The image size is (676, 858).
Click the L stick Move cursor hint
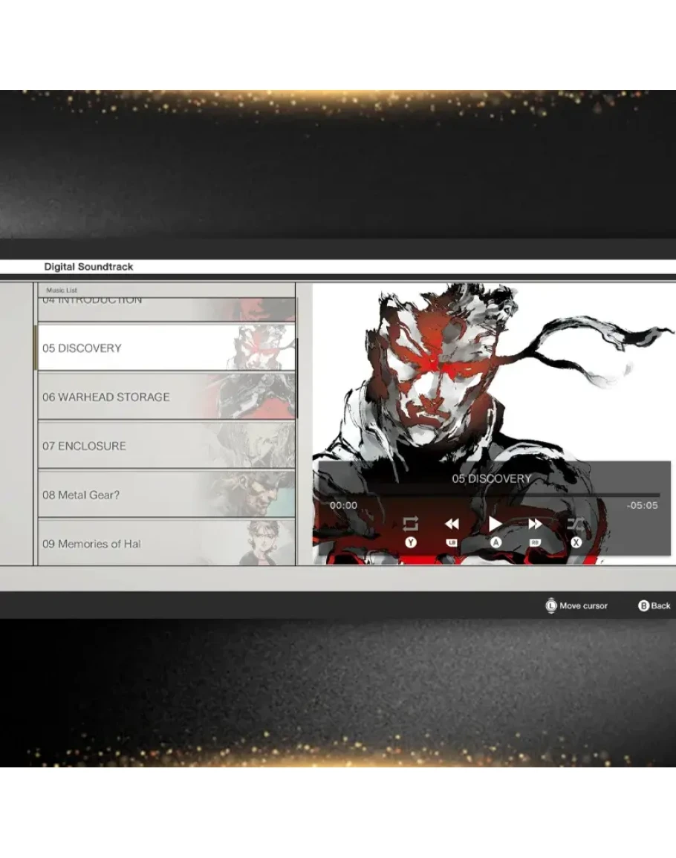click(x=576, y=605)
